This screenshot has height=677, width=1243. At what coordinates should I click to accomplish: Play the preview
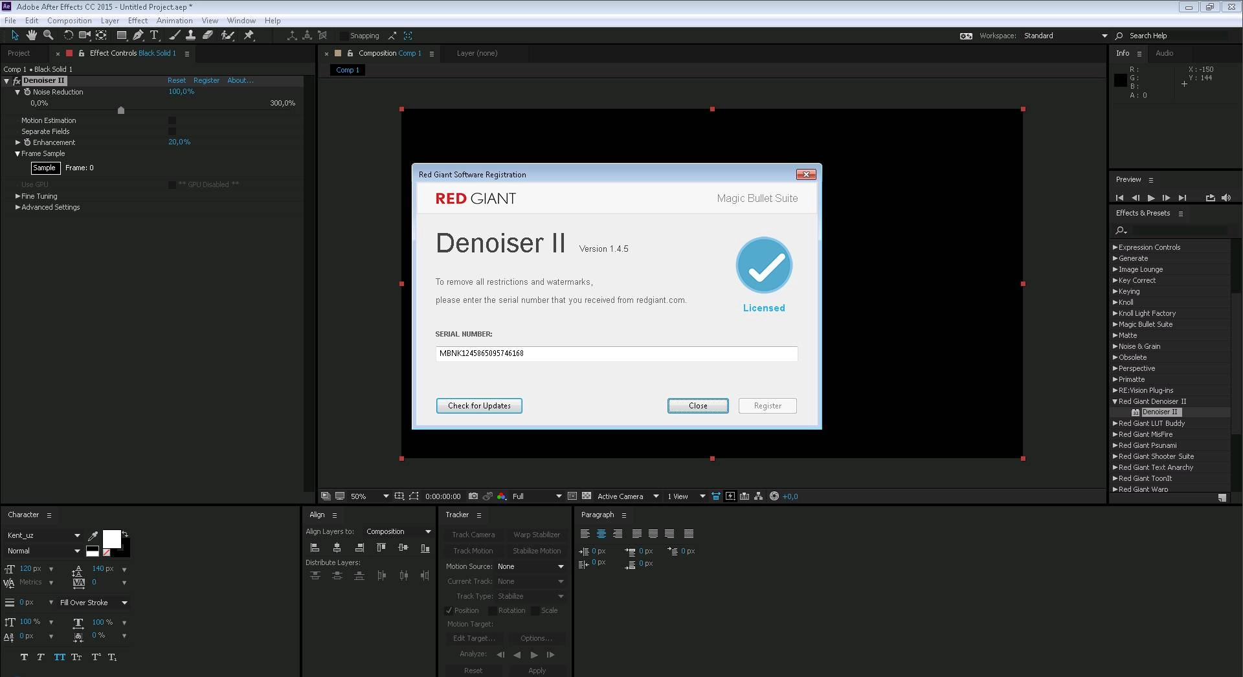click(1151, 198)
